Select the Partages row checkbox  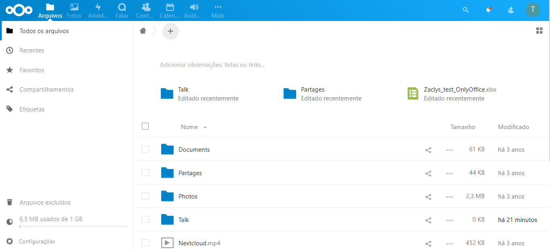(145, 173)
